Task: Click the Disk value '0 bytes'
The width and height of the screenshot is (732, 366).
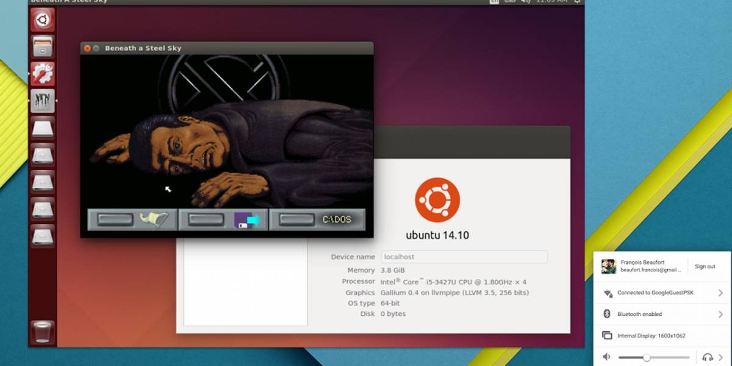Action: click(x=393, y=314)
